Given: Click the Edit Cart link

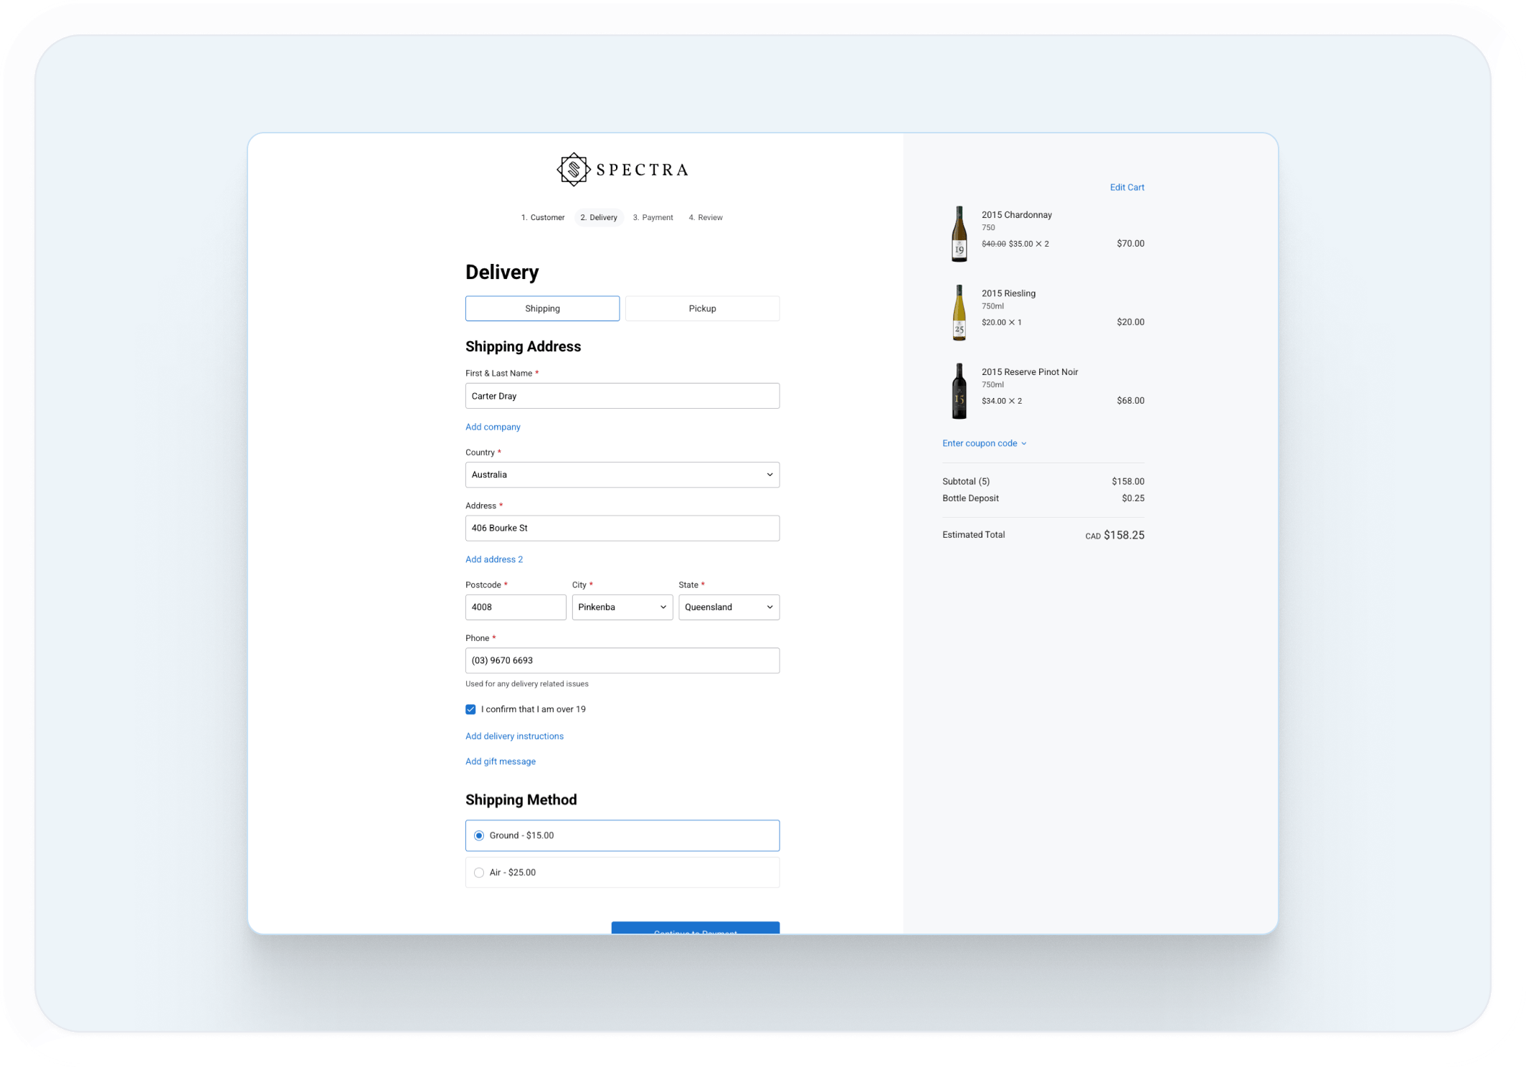Looking at the screenshot, I should [x=1127, y=187].
